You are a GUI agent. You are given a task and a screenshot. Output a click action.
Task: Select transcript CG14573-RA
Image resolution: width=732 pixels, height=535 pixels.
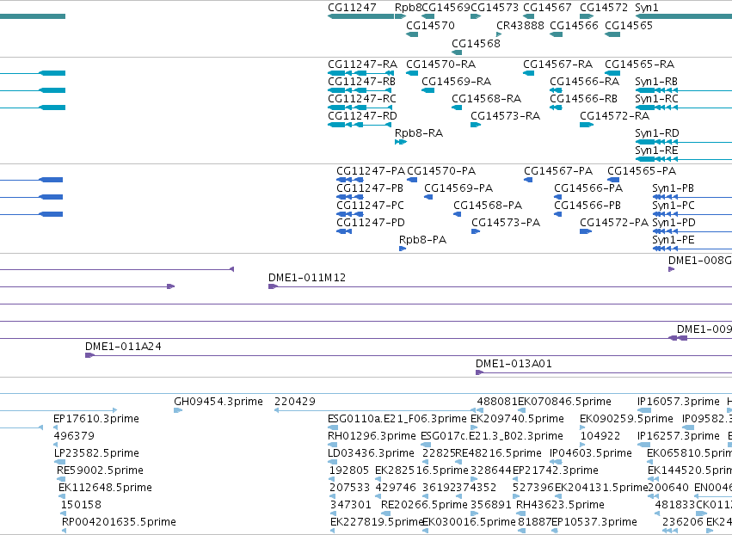(x=505, y=116)
